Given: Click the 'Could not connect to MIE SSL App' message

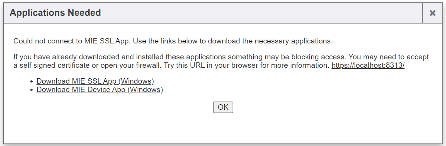Looking at the screenshot, I should click(x=173, y=41).
